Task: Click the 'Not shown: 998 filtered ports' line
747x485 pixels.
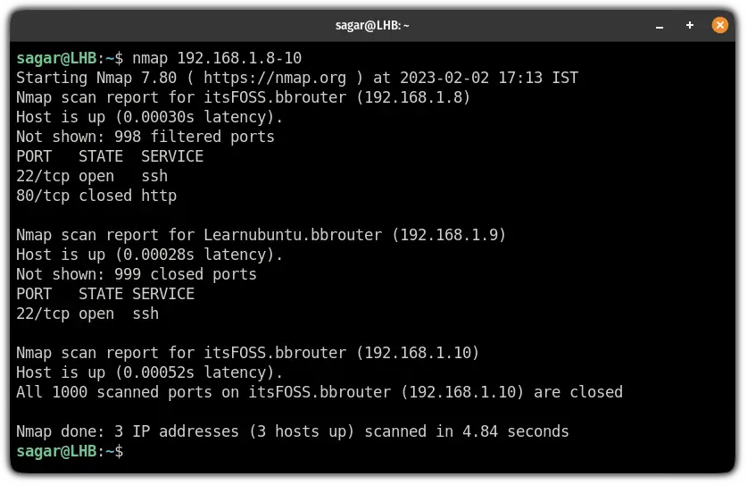Action: point(145,137)
